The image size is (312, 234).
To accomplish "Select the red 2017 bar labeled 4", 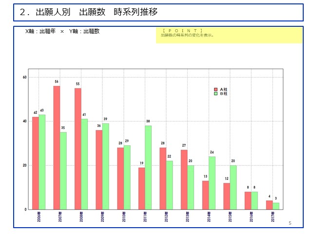I will point(269,205).
